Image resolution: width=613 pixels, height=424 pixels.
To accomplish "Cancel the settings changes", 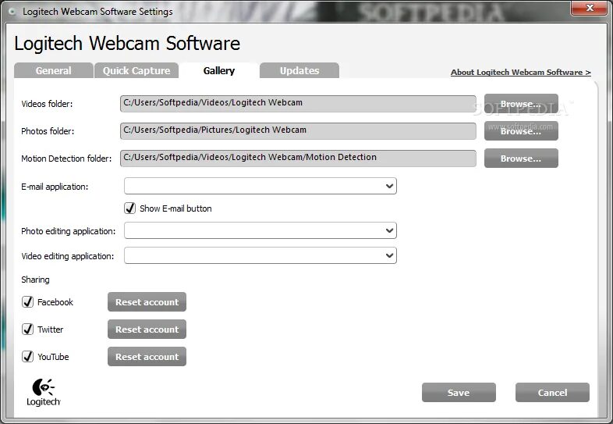I will (x=552, y=392).
